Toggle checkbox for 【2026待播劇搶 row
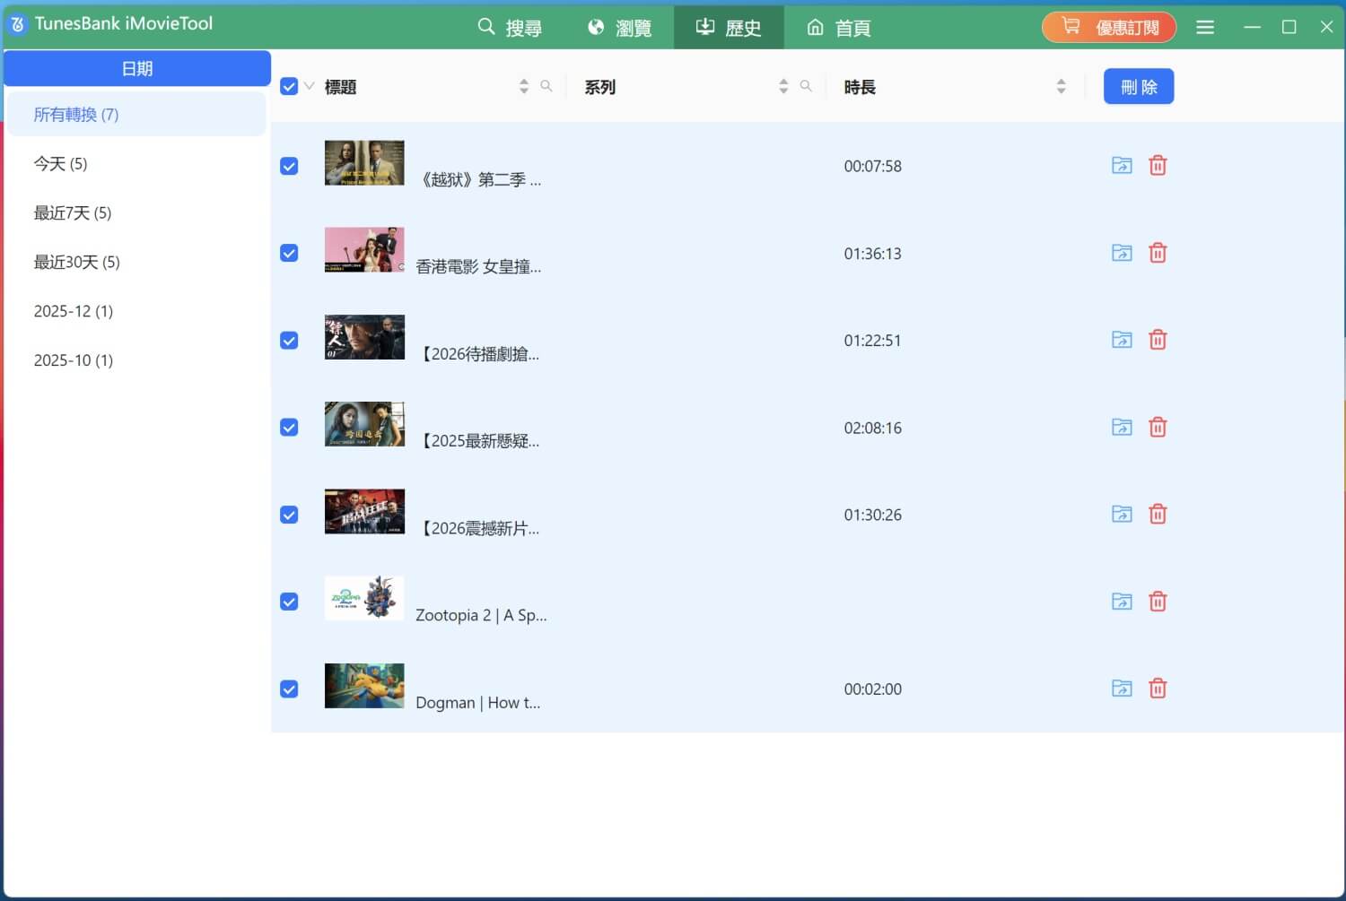This screenshot has width=1346, height=901. click(289, 341)
